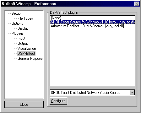
Task: Open Display preferences
Action: (23, 28)
